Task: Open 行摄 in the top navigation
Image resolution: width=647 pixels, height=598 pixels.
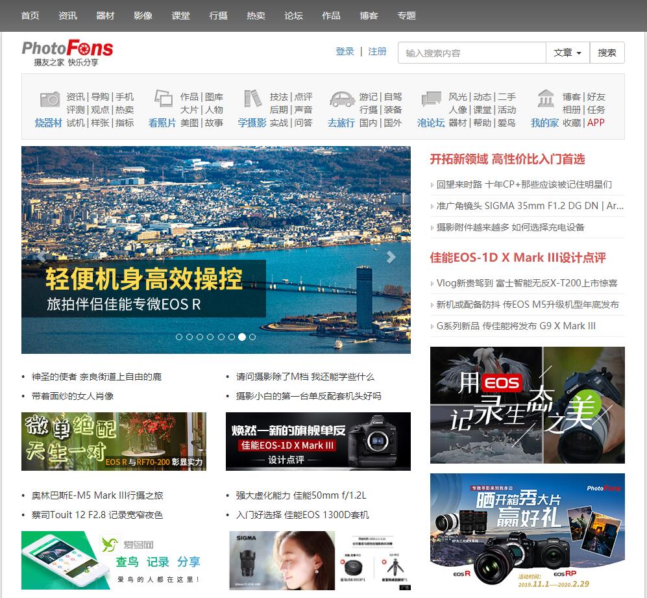Action: point(218,16)
